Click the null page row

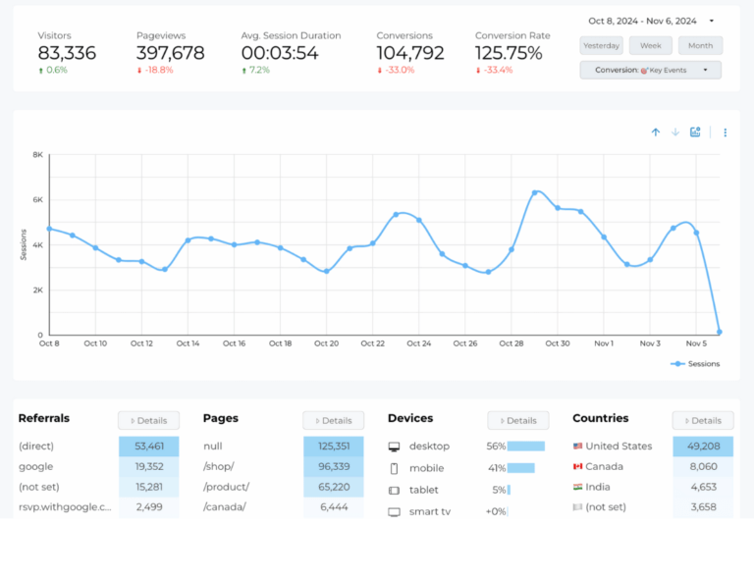pyautogui.click(x=283, y=447)
